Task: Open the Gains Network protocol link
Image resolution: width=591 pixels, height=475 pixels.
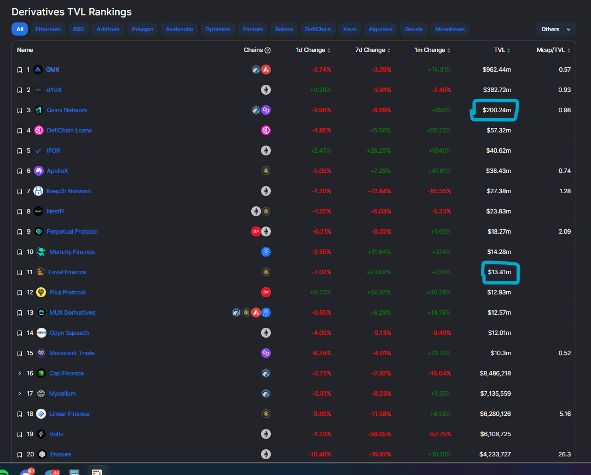Action: click(67, 110)
